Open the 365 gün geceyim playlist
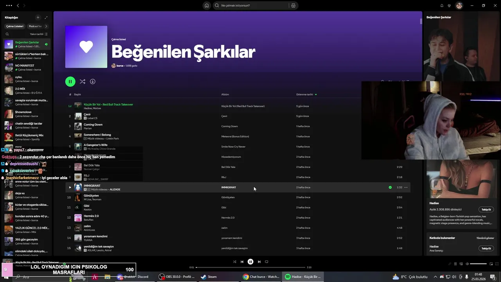This screenshot has height=282, width=501. pos(26,241)
